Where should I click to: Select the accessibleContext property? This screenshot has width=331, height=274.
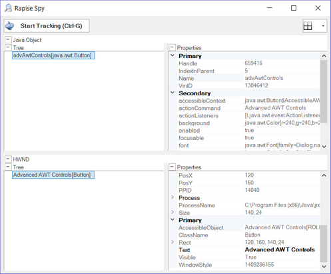(248, 101)
